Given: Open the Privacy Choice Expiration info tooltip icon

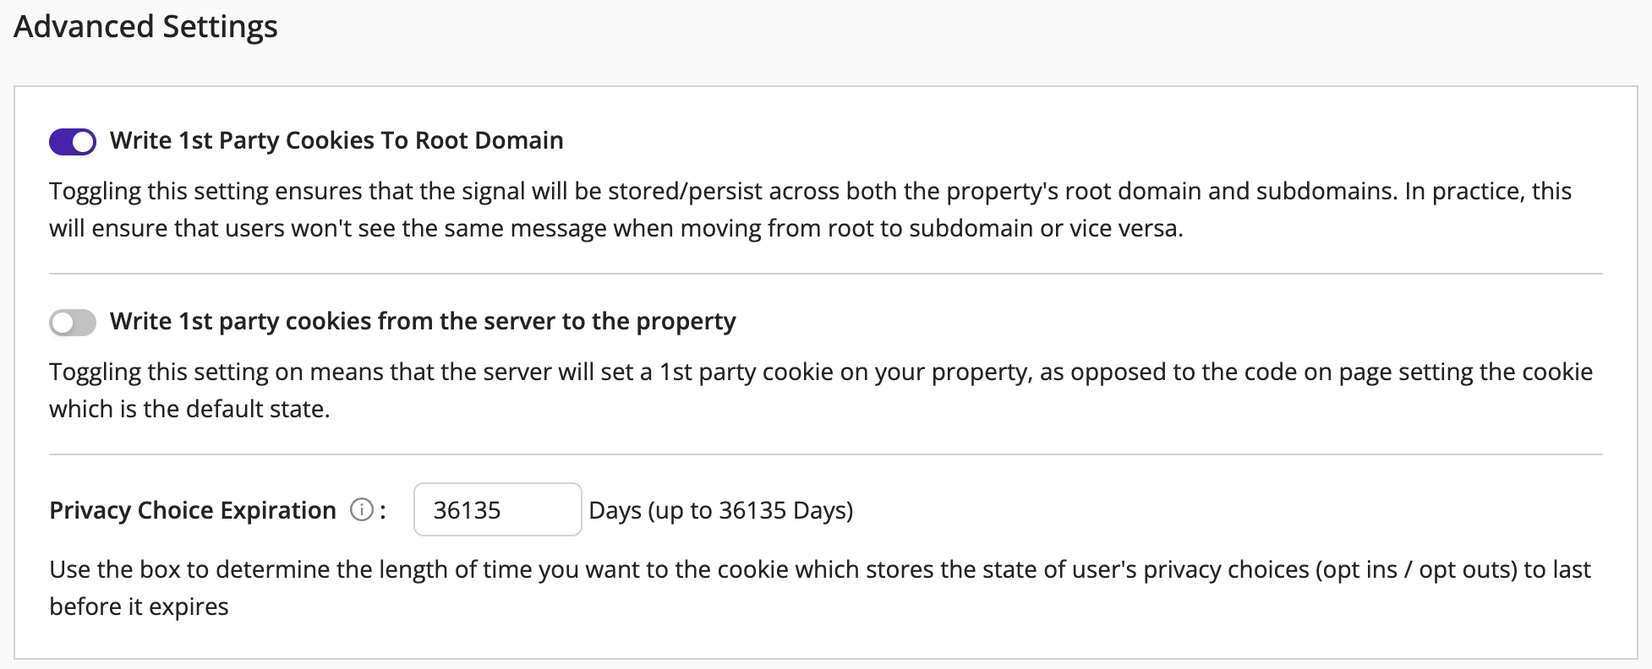Looking at the screenshot, I should pos(362,510).
